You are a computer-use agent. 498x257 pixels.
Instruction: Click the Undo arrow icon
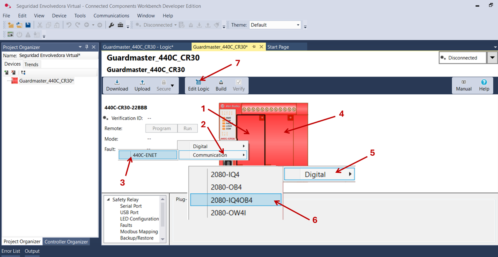click(69, 25)
